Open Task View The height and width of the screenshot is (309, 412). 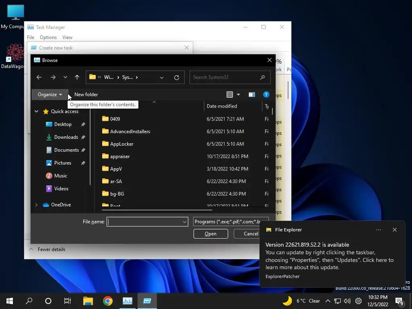68,301
